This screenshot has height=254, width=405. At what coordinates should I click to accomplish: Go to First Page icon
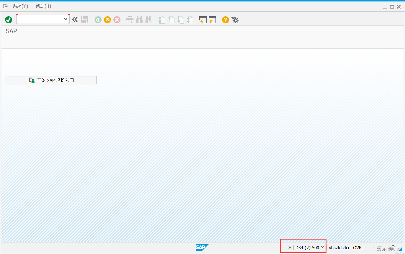(161, 20)
